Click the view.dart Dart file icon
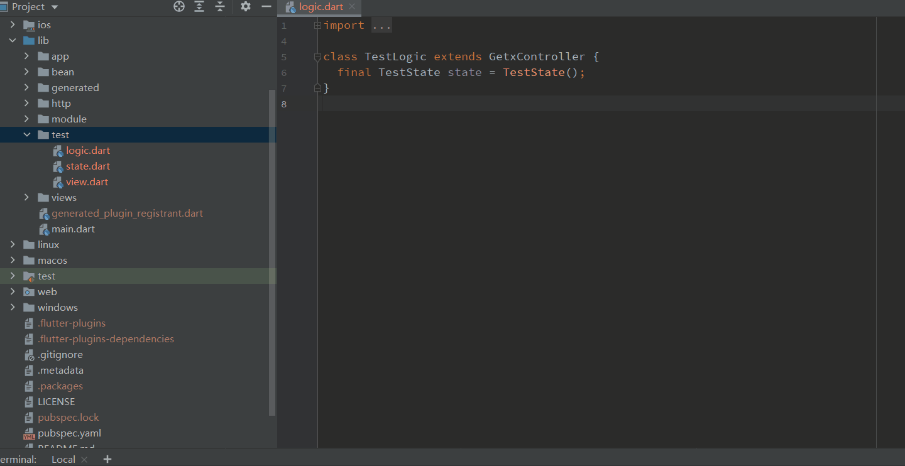905x466 pixels. click(x=58, y=182)
